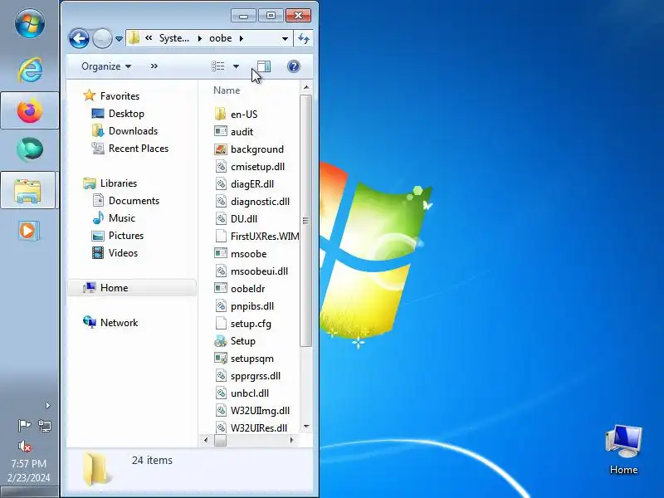Select FirstUXRes.WIM file
Screen dimensions: 664x498
tap(265, 236)
